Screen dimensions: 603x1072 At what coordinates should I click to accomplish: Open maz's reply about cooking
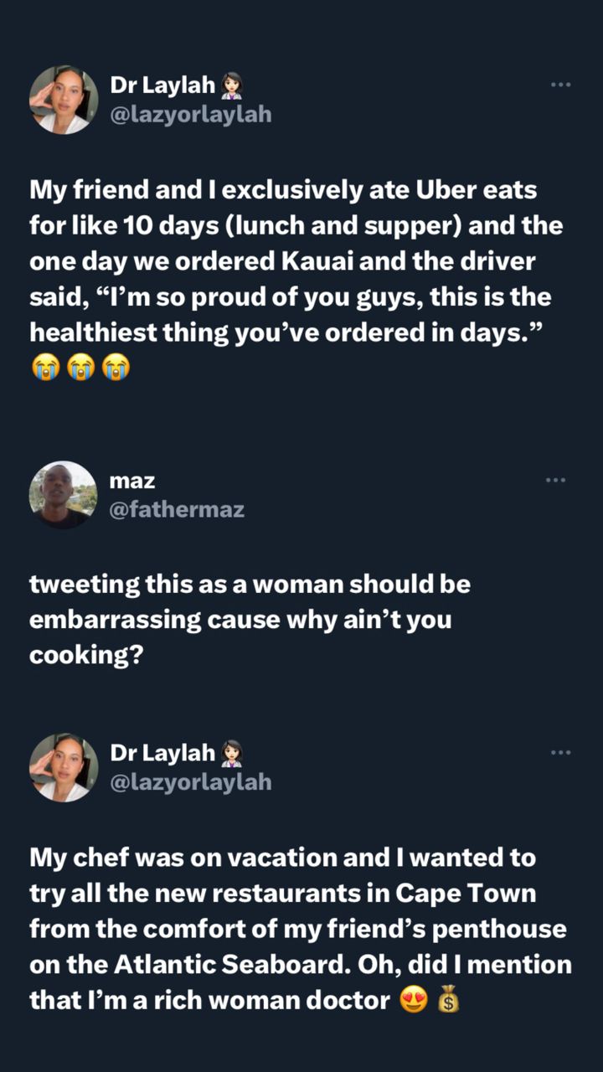250,620
